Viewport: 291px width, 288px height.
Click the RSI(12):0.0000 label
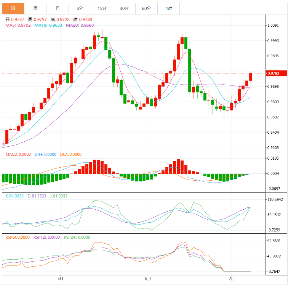[46, 237]
